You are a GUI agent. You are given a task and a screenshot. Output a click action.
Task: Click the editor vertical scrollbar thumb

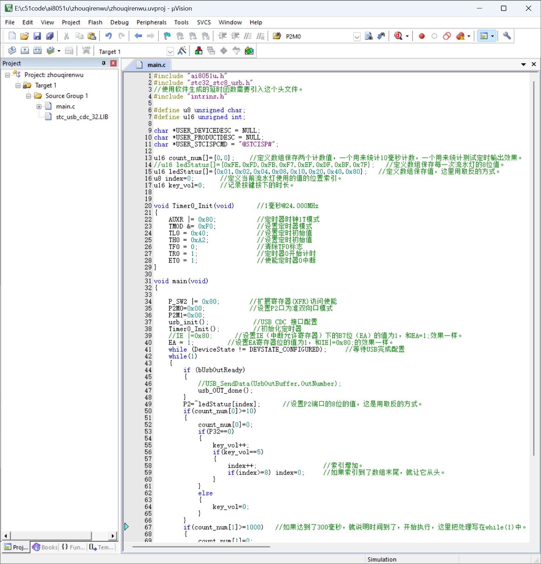point(534,268)
